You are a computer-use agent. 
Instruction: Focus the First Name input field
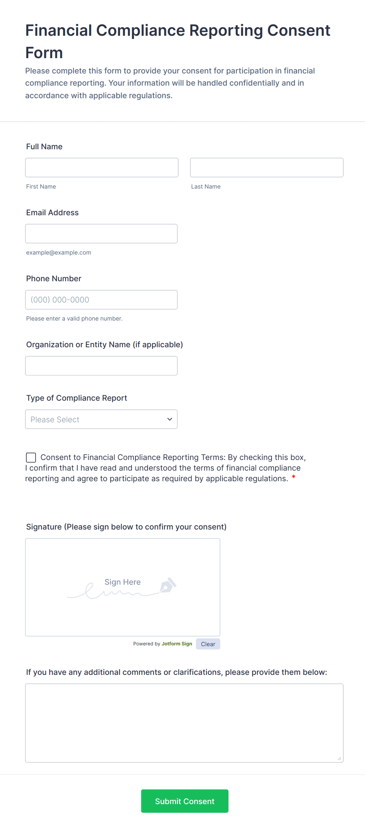[x=102, y=168]
